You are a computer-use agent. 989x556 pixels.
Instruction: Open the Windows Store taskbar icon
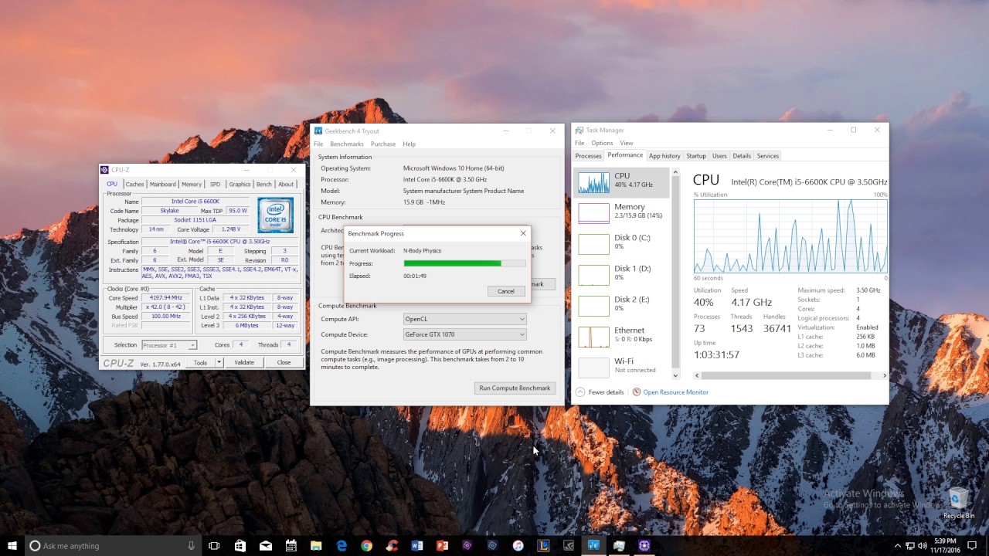[240, 546]
